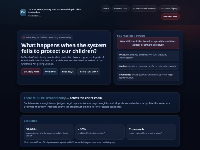Screen dimensions: 200x150
Task: Click the CW logo icon
Action: click(23, 12)
